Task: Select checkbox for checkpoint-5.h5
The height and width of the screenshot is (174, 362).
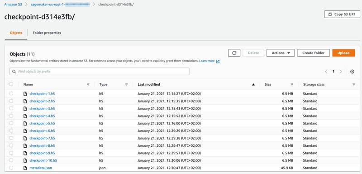Action: pyautogui.click(x=11, y=123)
